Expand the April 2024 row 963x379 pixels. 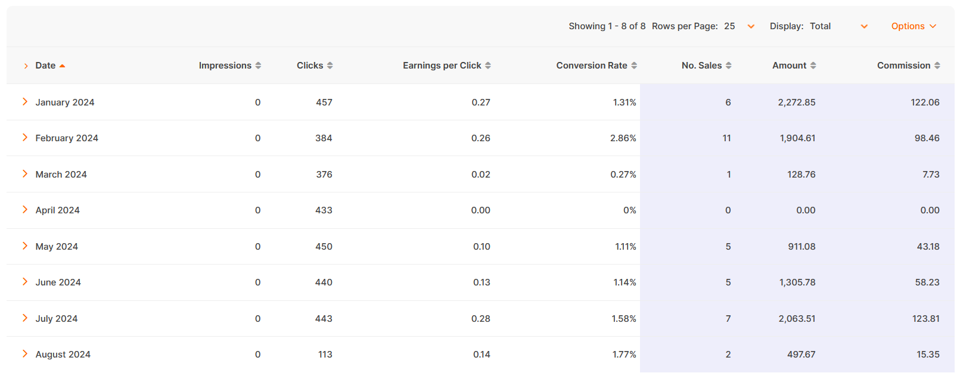click(25, 210)
